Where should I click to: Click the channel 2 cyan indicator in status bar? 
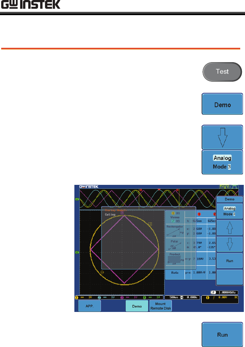pos(99,298)
